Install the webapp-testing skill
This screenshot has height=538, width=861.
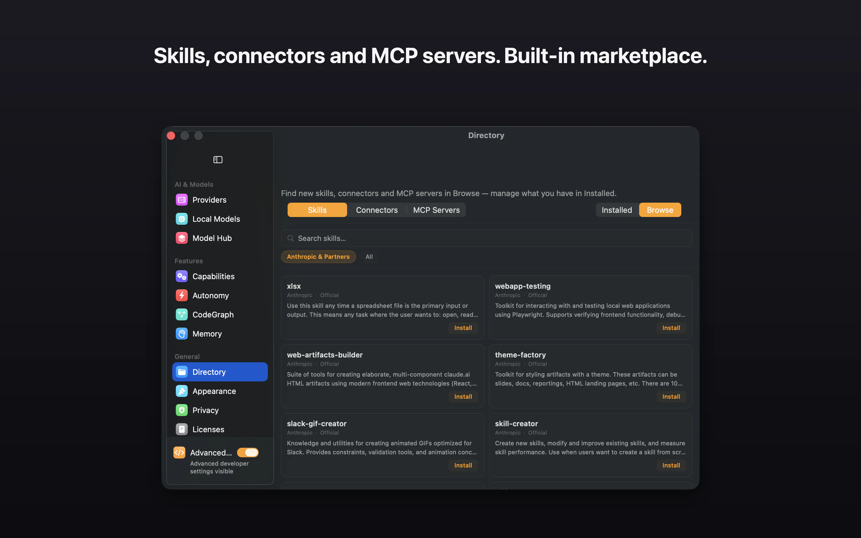(671, 328)
